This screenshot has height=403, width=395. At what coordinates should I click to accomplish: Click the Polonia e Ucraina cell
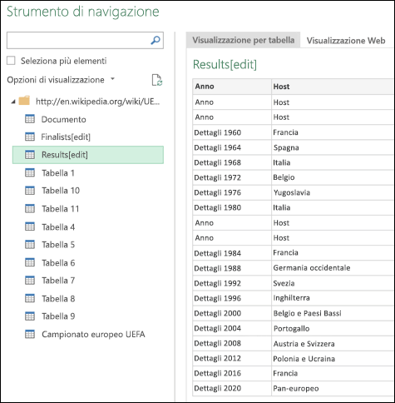tap(333, 359)
